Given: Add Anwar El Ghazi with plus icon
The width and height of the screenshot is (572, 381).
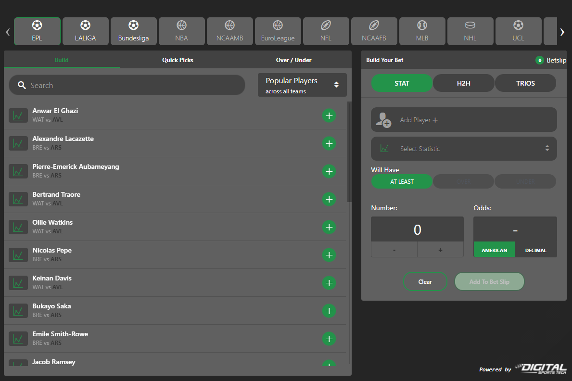Looking at the screenshot, I should point(329,115).
